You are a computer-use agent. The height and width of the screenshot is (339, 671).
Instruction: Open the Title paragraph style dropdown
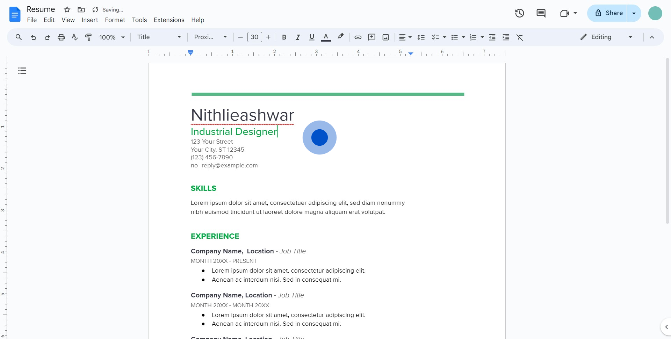[x=159, y=37]
